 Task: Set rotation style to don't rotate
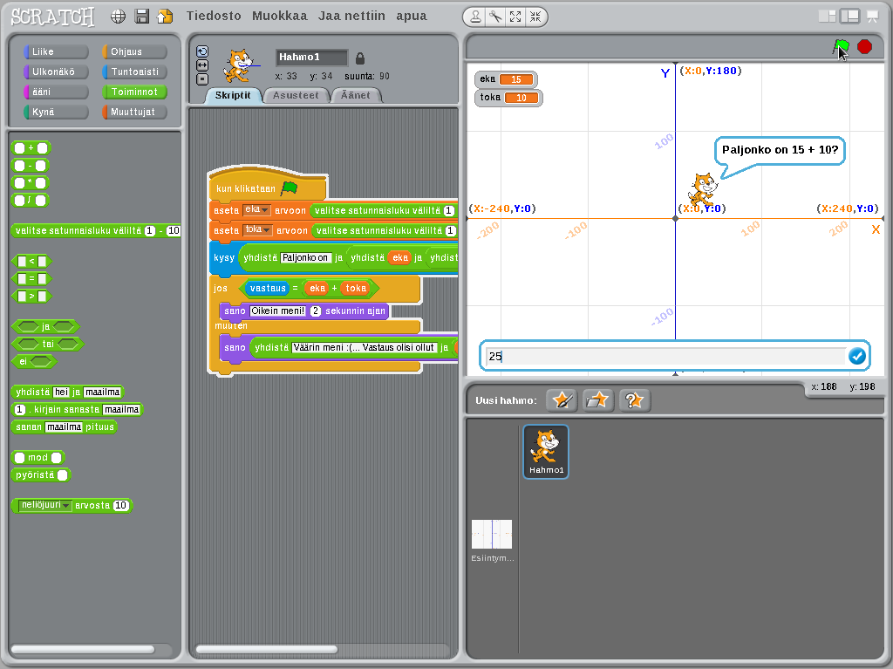(202, 79)
